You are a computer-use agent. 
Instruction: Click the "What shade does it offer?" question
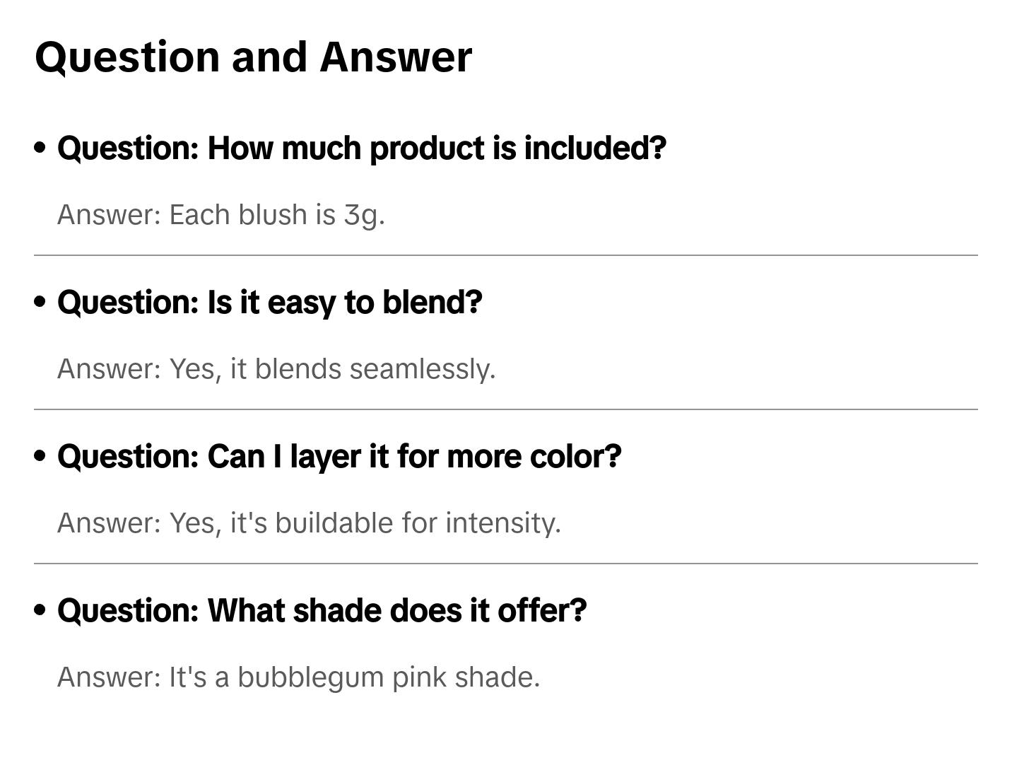click(x=322, y=611)
